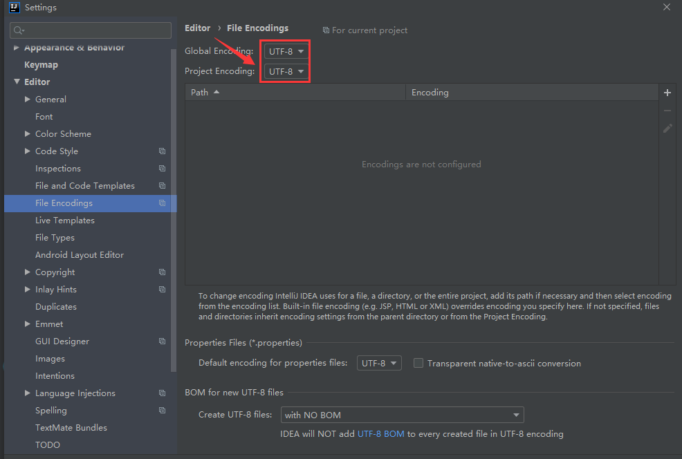
Task: Open File Types settings
Action: [55, 238]
